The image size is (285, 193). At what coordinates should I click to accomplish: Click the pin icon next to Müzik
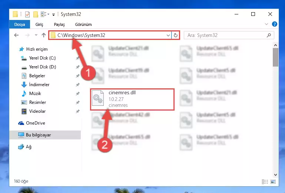(77, 94)
